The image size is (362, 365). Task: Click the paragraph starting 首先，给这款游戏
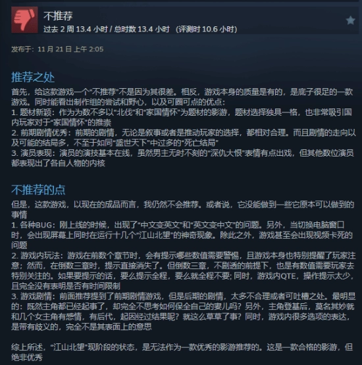pyautogui.click(x=182, y=97)
